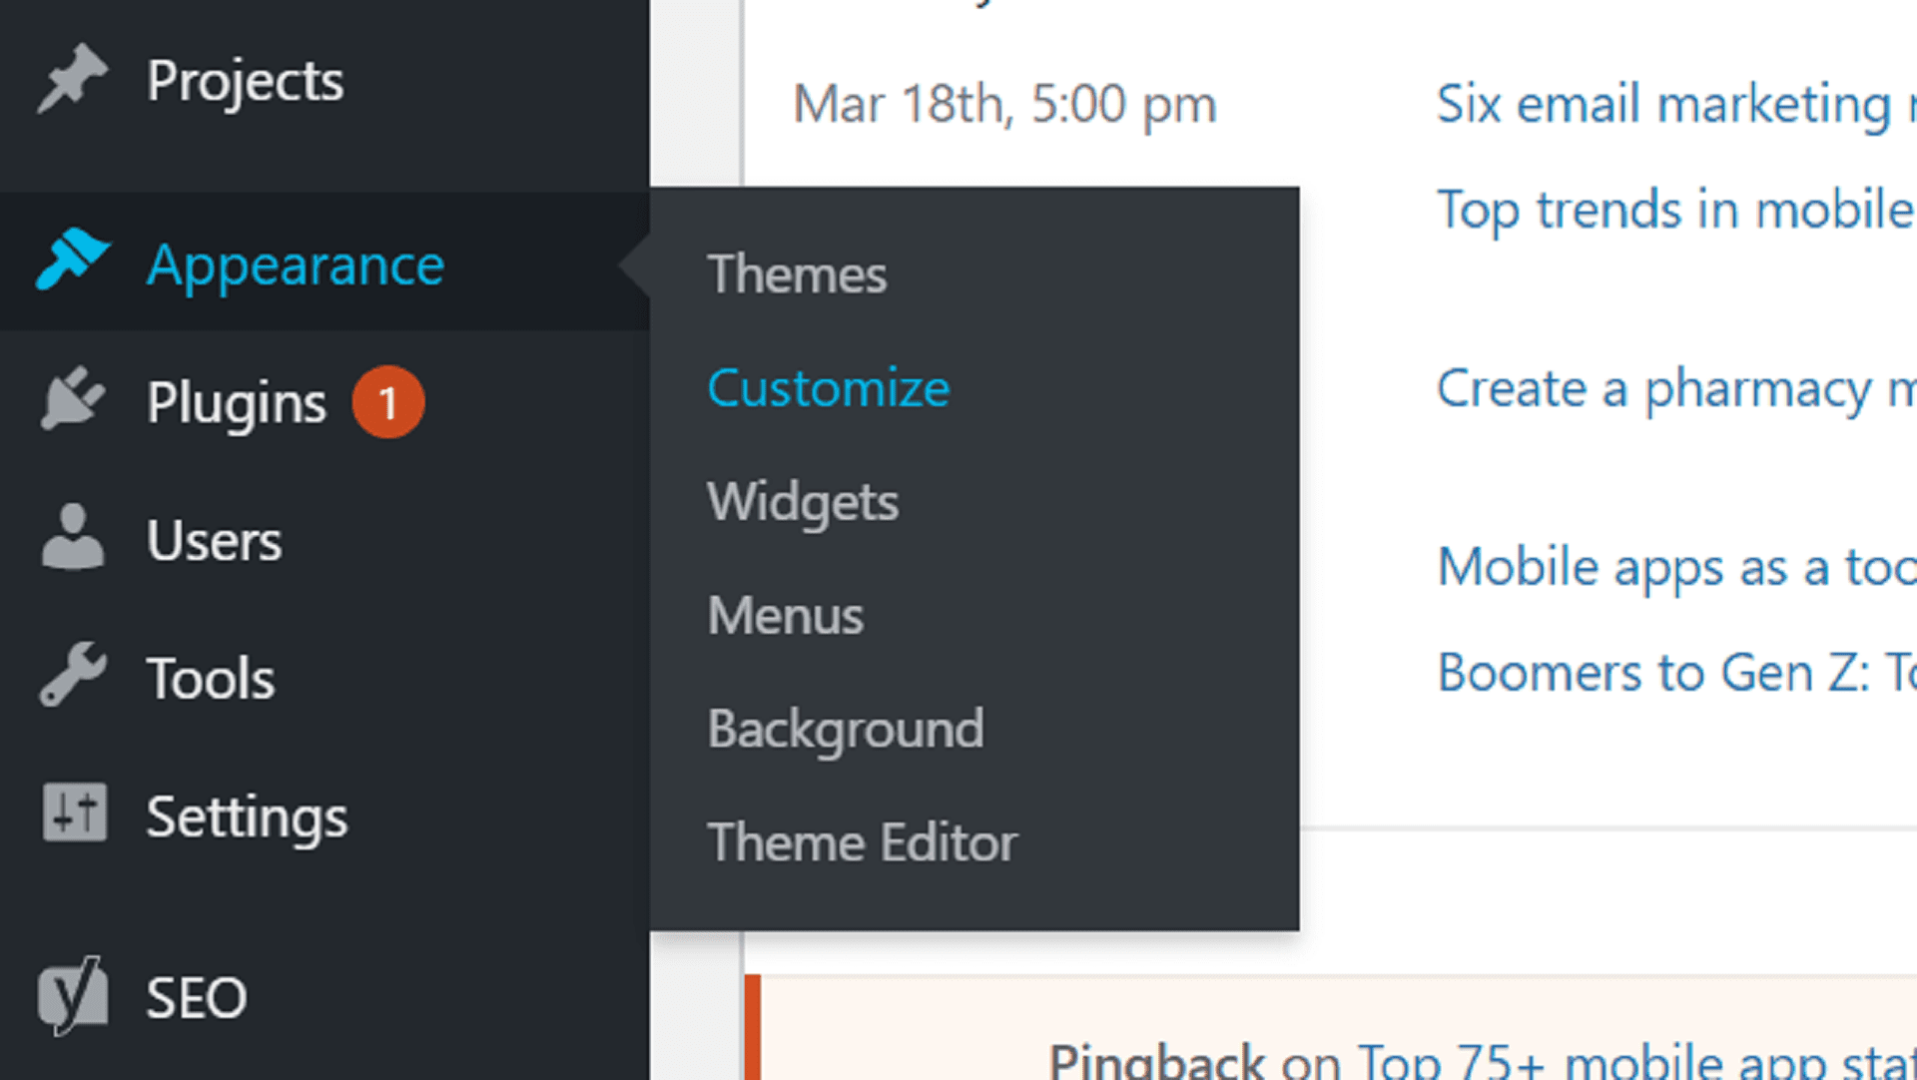The width and height of the screenshot is (1917, 1080).
Task: Click the Plugins wrench icon
Action: 73,401
